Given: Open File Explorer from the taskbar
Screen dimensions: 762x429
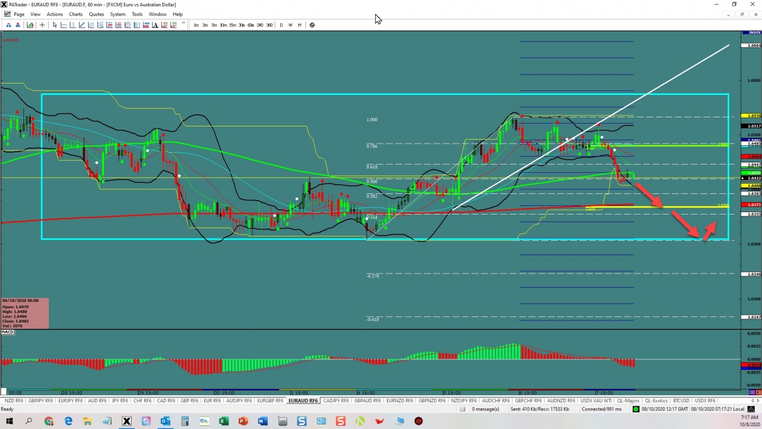Looking at the screenshot, I should [88, 422].
